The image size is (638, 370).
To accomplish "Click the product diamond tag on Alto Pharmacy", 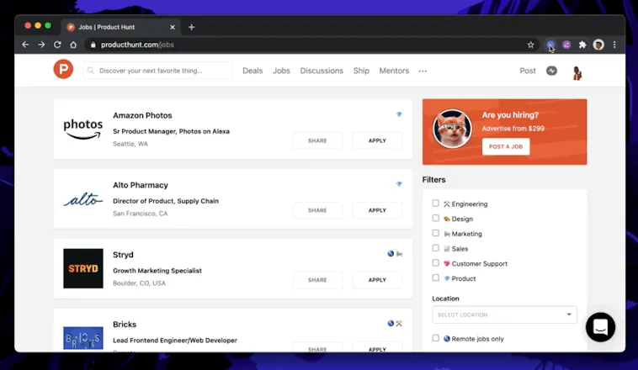I will (x=399, y=184).
